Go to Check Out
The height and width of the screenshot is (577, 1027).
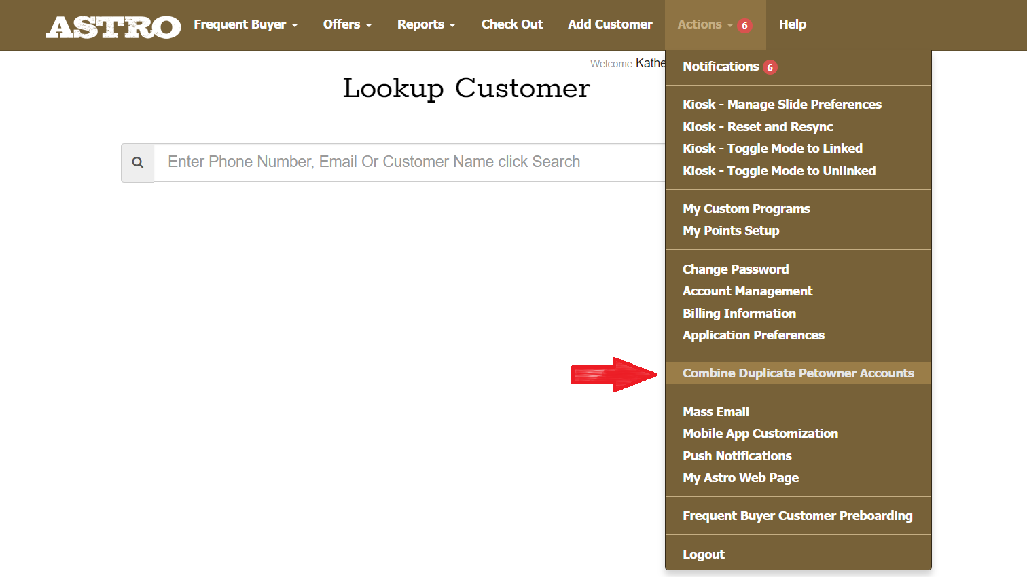click(512, 24)
